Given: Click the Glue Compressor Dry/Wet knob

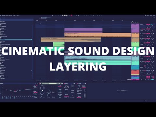Looking at the screenshot, I should coord(60,96).
